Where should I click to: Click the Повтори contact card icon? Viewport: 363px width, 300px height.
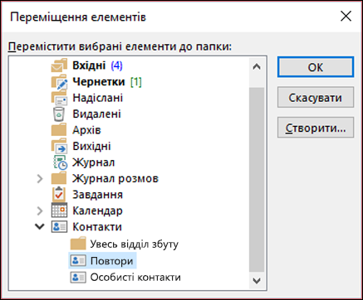point(78,260)
